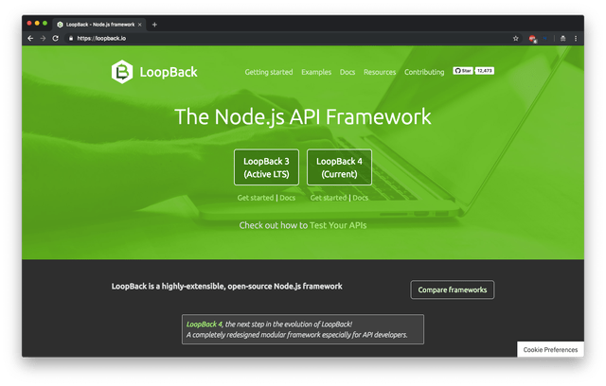Choose the LoopBack 3 (Active LTS) button
Screen dimensions: 606x386
pyautogui.click(x=266, y=167)
